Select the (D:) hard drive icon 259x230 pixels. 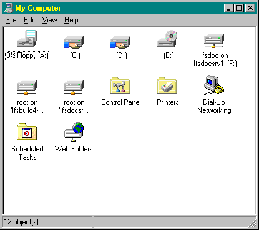pyautogui.click(x=120, y=42)
